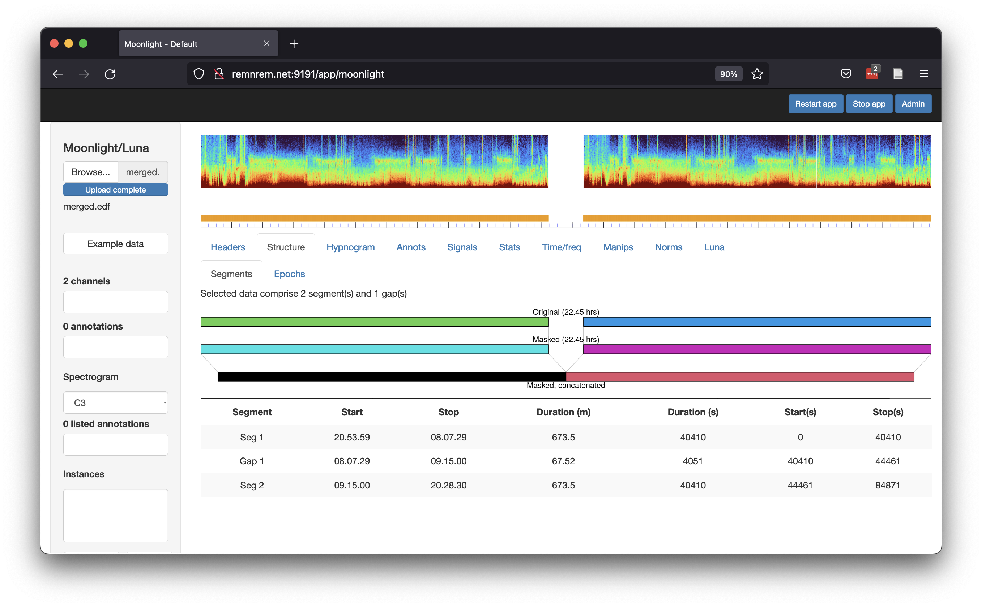Open the channels selection box
Viewport: 982px width, 607px height.
tap(115, 302)
